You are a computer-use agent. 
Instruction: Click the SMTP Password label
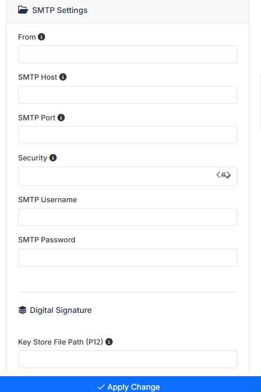pyautogui.click(x=47, y=239)
